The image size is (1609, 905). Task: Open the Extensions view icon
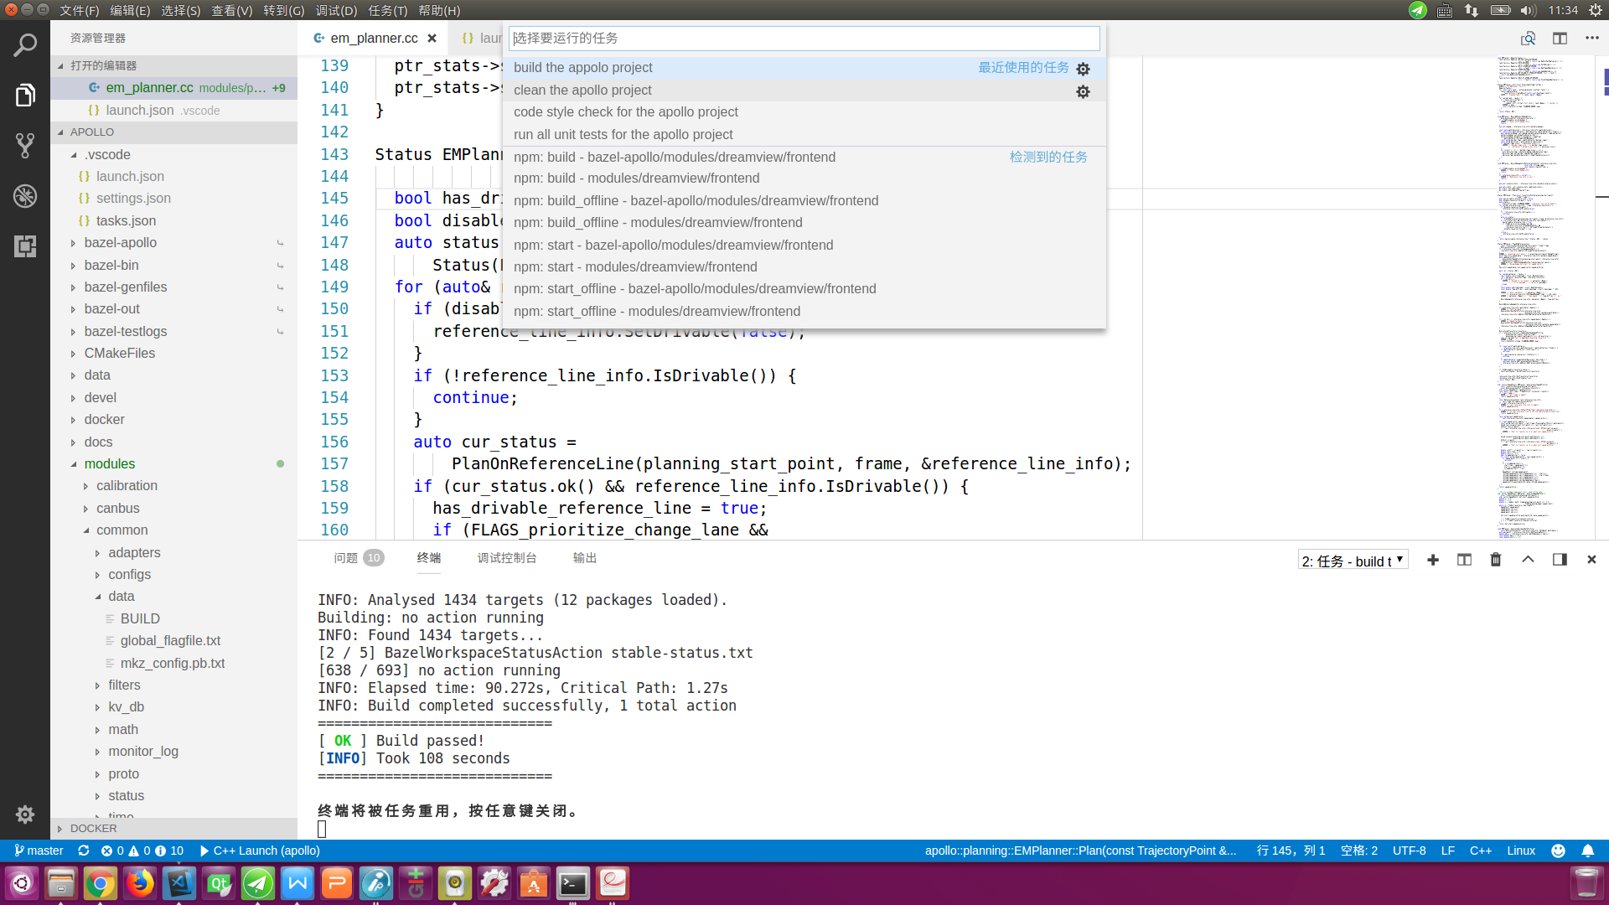pos(25,246)
